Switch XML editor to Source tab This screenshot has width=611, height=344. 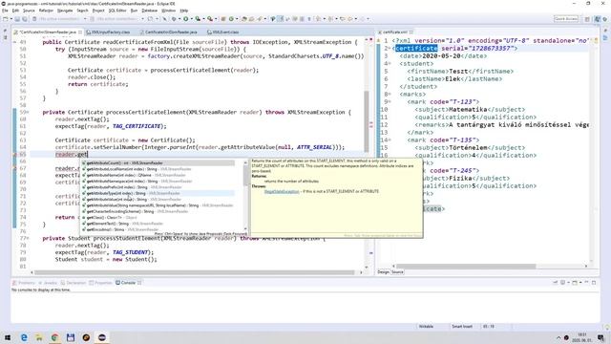[397, 271]
